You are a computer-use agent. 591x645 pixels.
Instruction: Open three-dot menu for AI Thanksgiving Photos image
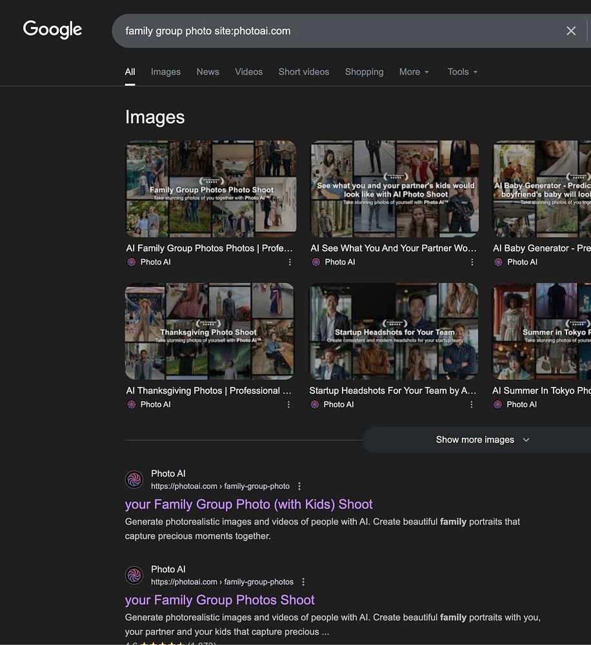coord(288,404)
